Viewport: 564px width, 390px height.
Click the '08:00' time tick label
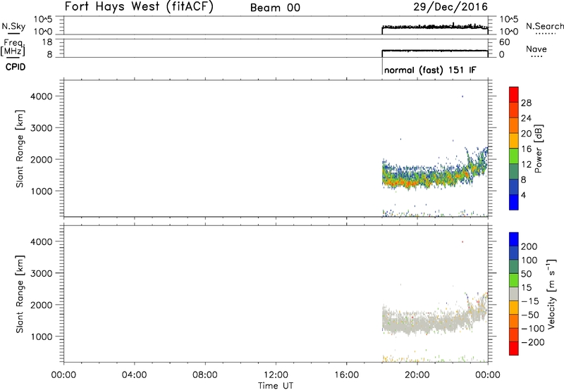[x=204, y=375]
